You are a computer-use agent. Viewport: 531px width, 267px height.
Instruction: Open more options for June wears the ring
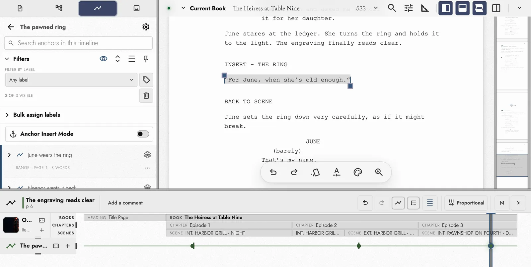pyautogui.click(x=147, y=168)
